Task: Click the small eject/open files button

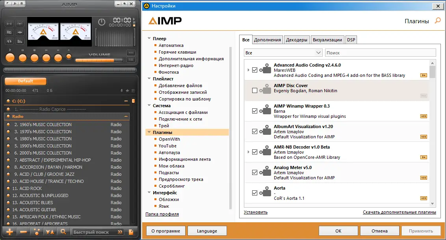Action: pyautogui.click(x=69, y=57)
